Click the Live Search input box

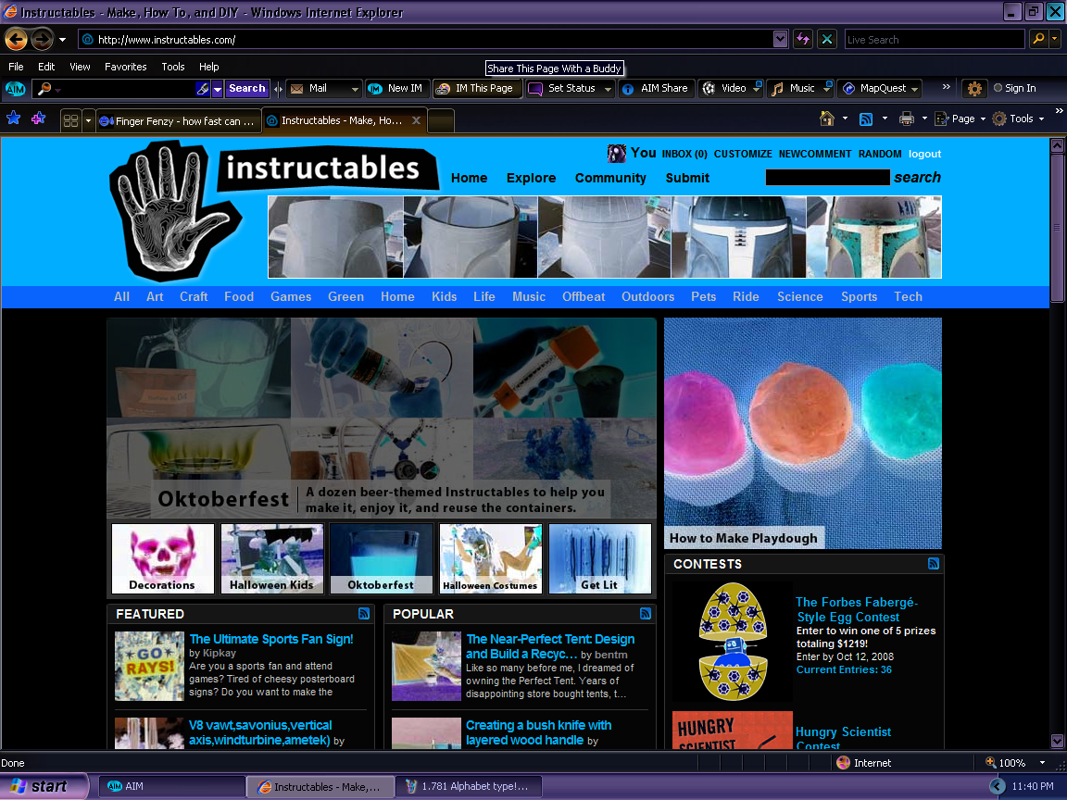[x=935, y=40]
